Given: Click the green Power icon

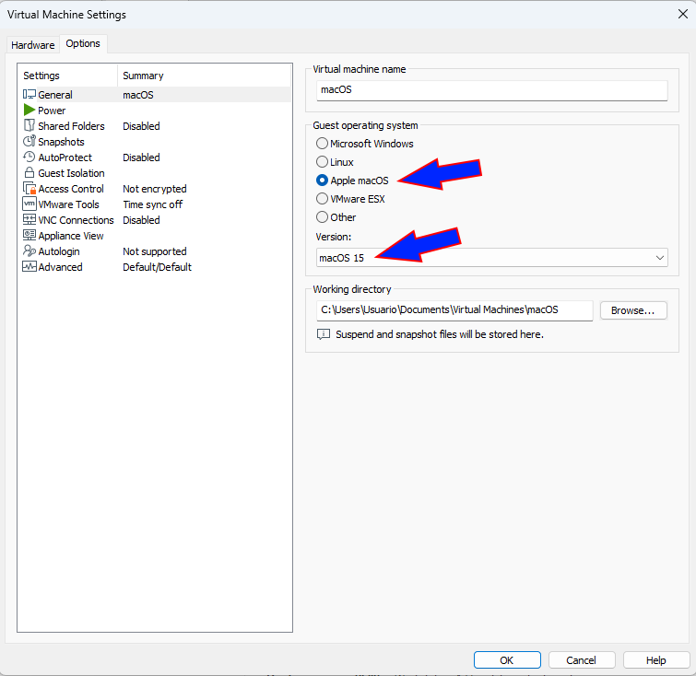Looking at the screenshot, I should point(29,111).
